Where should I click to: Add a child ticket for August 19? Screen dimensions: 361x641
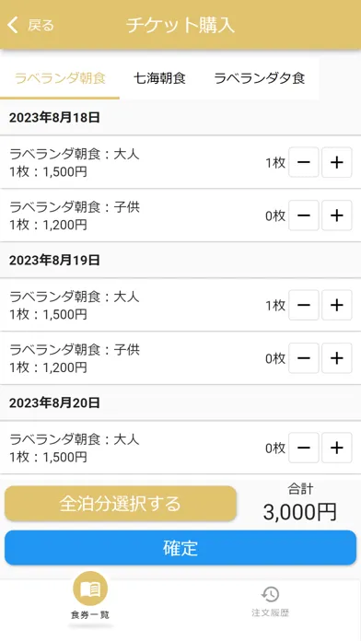pyautogui.click(x=336, y=358)
